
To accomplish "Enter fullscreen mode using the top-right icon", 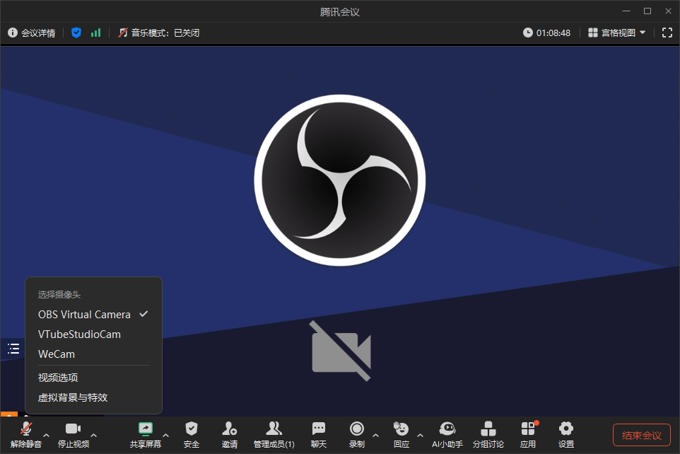I will (667, 33).
